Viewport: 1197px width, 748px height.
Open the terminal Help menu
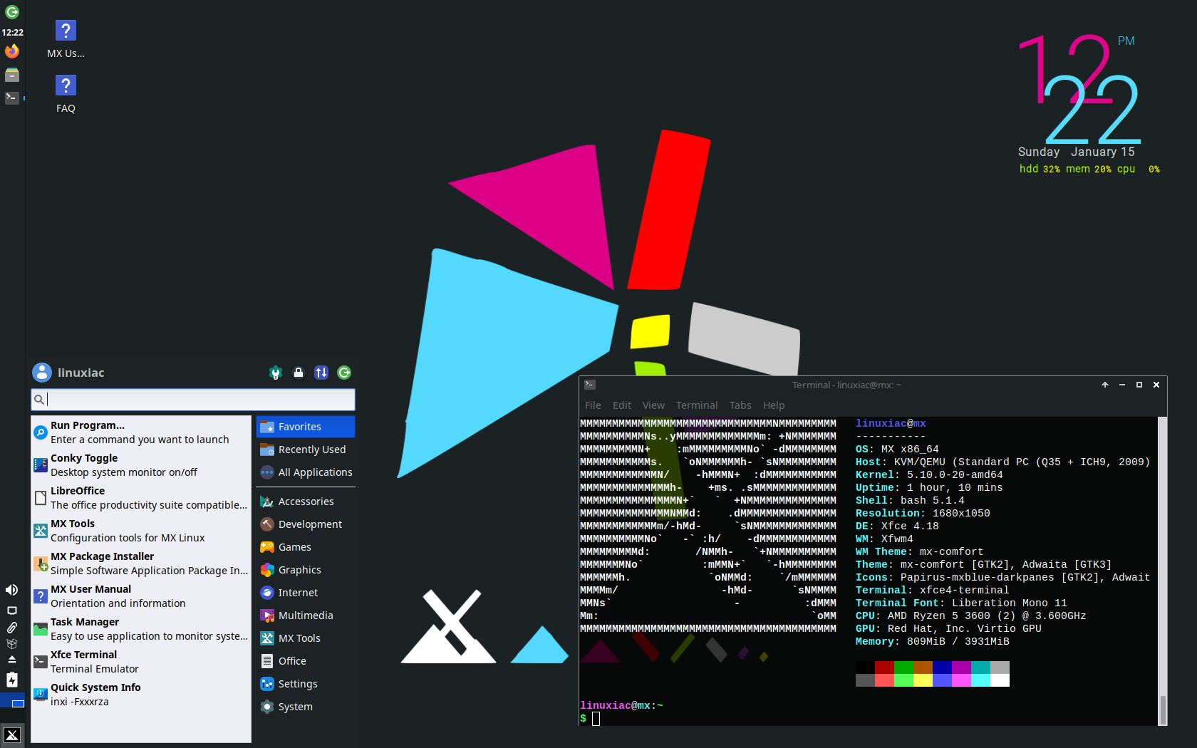pos(774,405)
